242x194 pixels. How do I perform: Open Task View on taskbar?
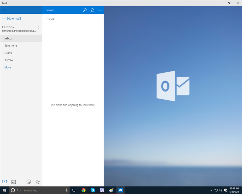point(74,190)
